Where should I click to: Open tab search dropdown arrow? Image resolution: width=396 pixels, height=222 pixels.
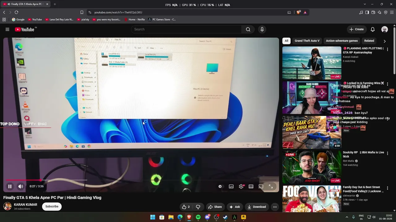click(x=365, y=4)
